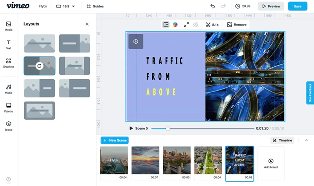Toggle the Timeline view button

pyautogui.click(x=282, y=140)
